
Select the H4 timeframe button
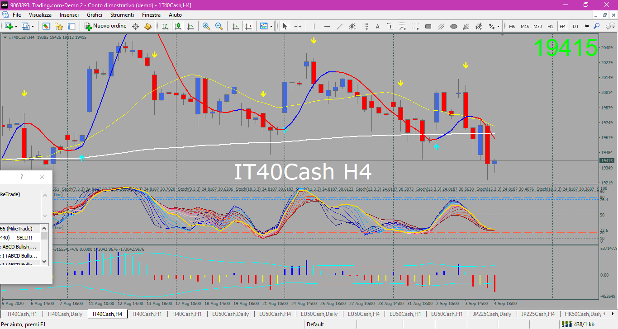563,26
